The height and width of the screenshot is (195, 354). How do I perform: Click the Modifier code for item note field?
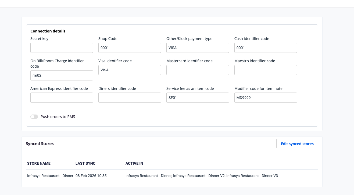point(266,98)
